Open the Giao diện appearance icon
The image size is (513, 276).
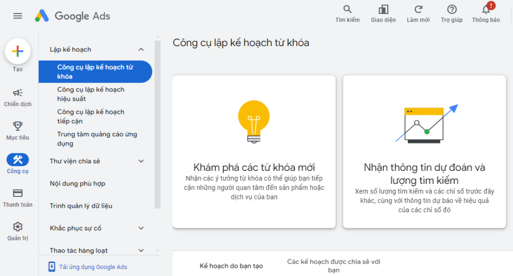point(383,10)
